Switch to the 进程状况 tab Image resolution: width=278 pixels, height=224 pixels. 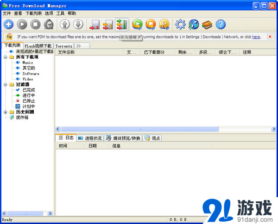point(90,138)
